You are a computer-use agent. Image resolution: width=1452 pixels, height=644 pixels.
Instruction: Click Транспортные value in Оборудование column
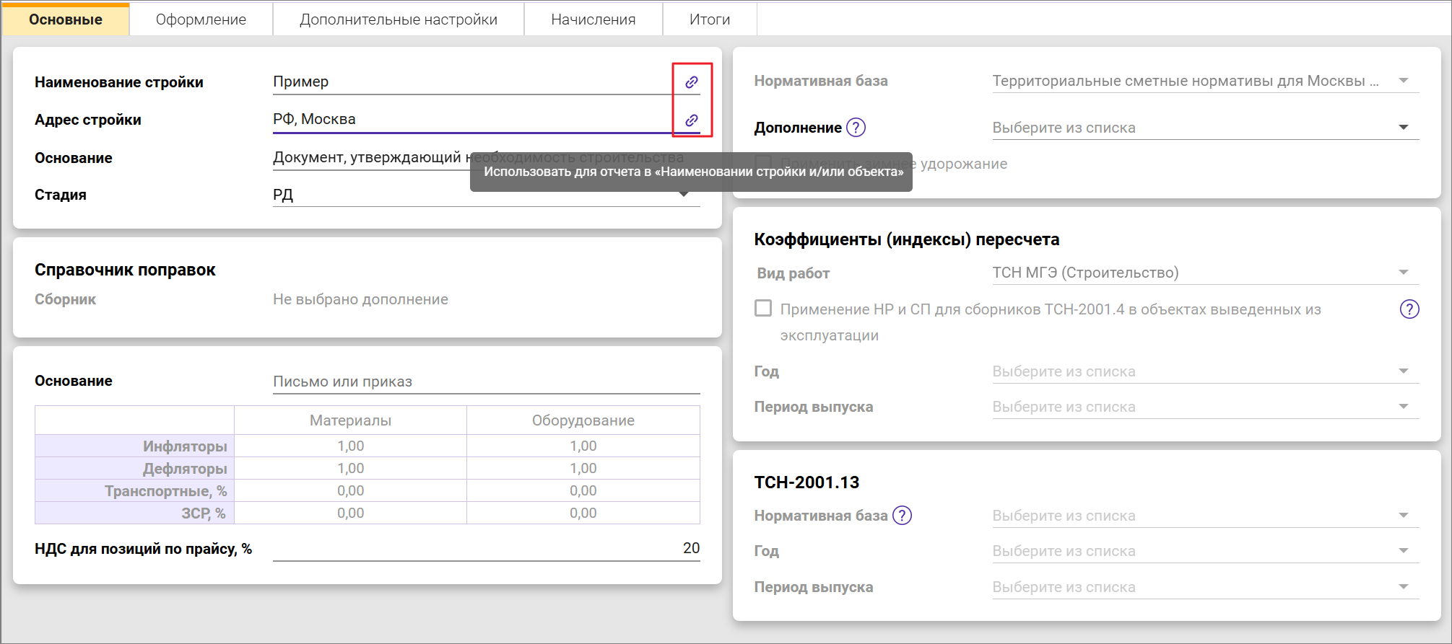(x=583, y=491)
